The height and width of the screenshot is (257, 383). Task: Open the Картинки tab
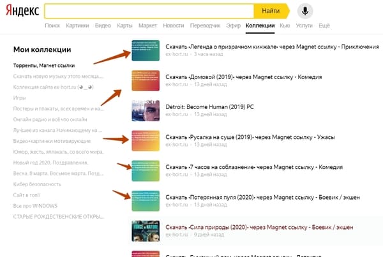point(77,26)
